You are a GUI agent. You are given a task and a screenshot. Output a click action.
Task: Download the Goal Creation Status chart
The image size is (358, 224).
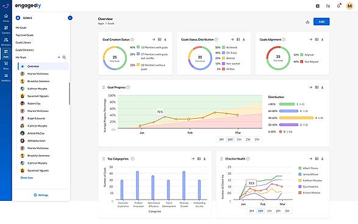(x=165, y=40)
